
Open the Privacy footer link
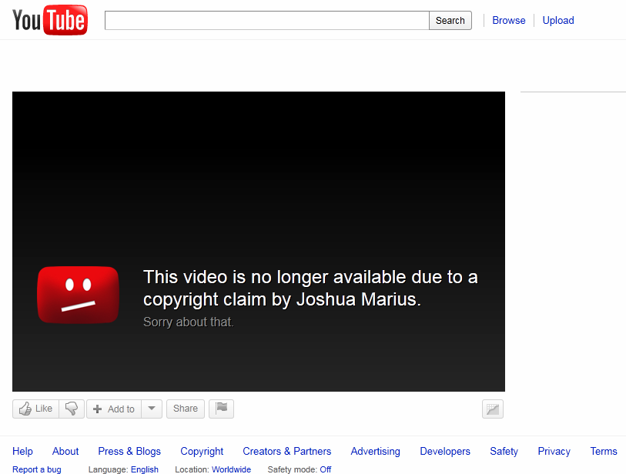coord(554,451)
